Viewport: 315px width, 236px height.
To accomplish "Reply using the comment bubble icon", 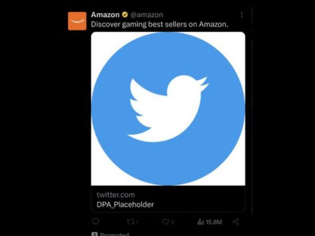I will pyautogui.click(x=96, y=221).
